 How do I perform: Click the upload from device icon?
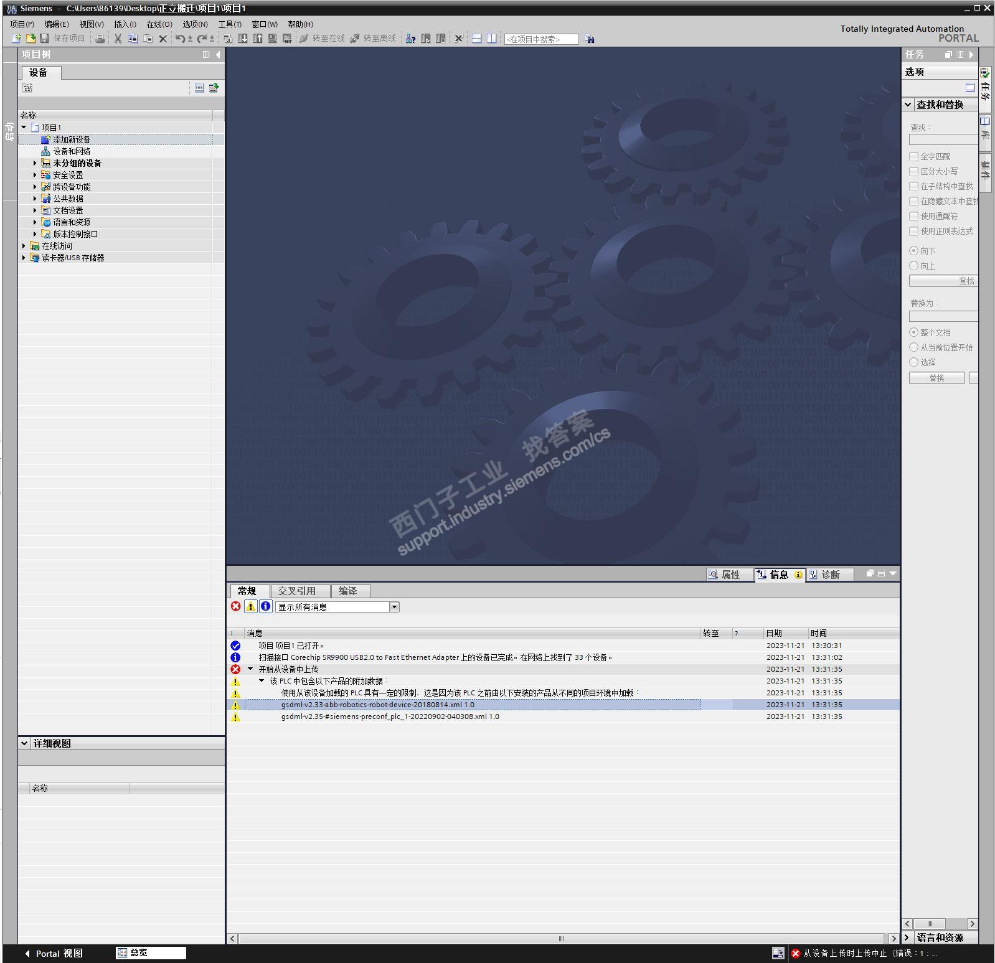[258, 39]
